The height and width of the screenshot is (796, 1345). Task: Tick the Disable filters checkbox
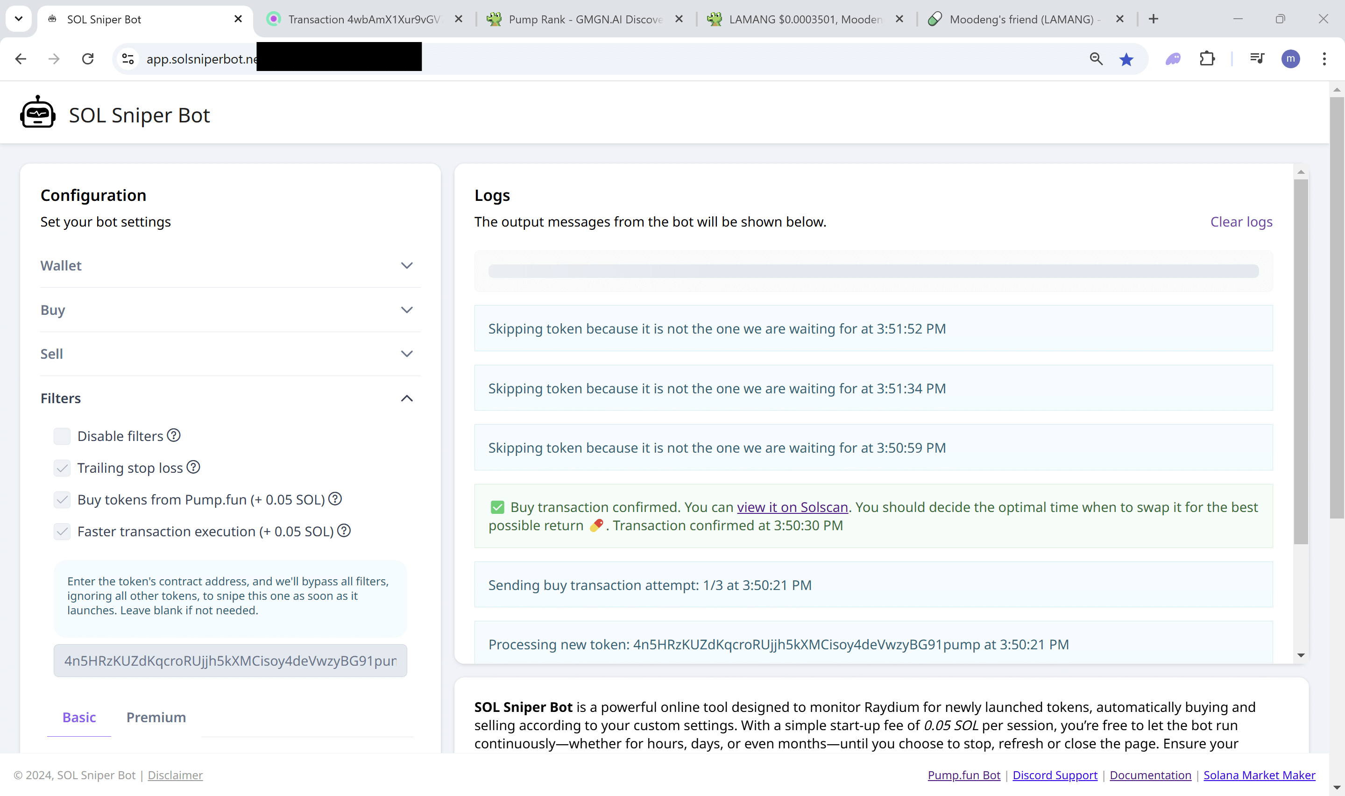62,436
